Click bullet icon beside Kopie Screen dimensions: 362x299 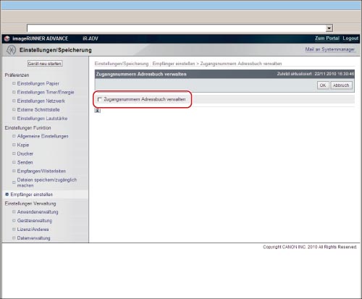(14, 145)
